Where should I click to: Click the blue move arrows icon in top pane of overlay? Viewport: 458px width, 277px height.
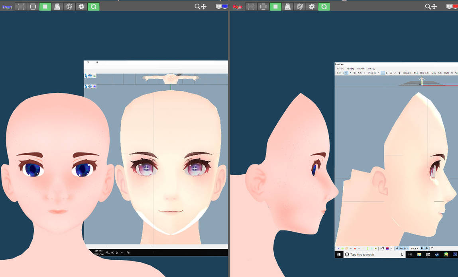90,76
